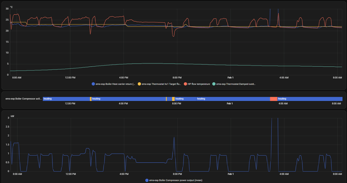The height and width of the screenshot is (183, 347).
Task: Toggle the Thermostat hc1 Target flow legend series
Action: pyautogui.click(x=160, y=84)
